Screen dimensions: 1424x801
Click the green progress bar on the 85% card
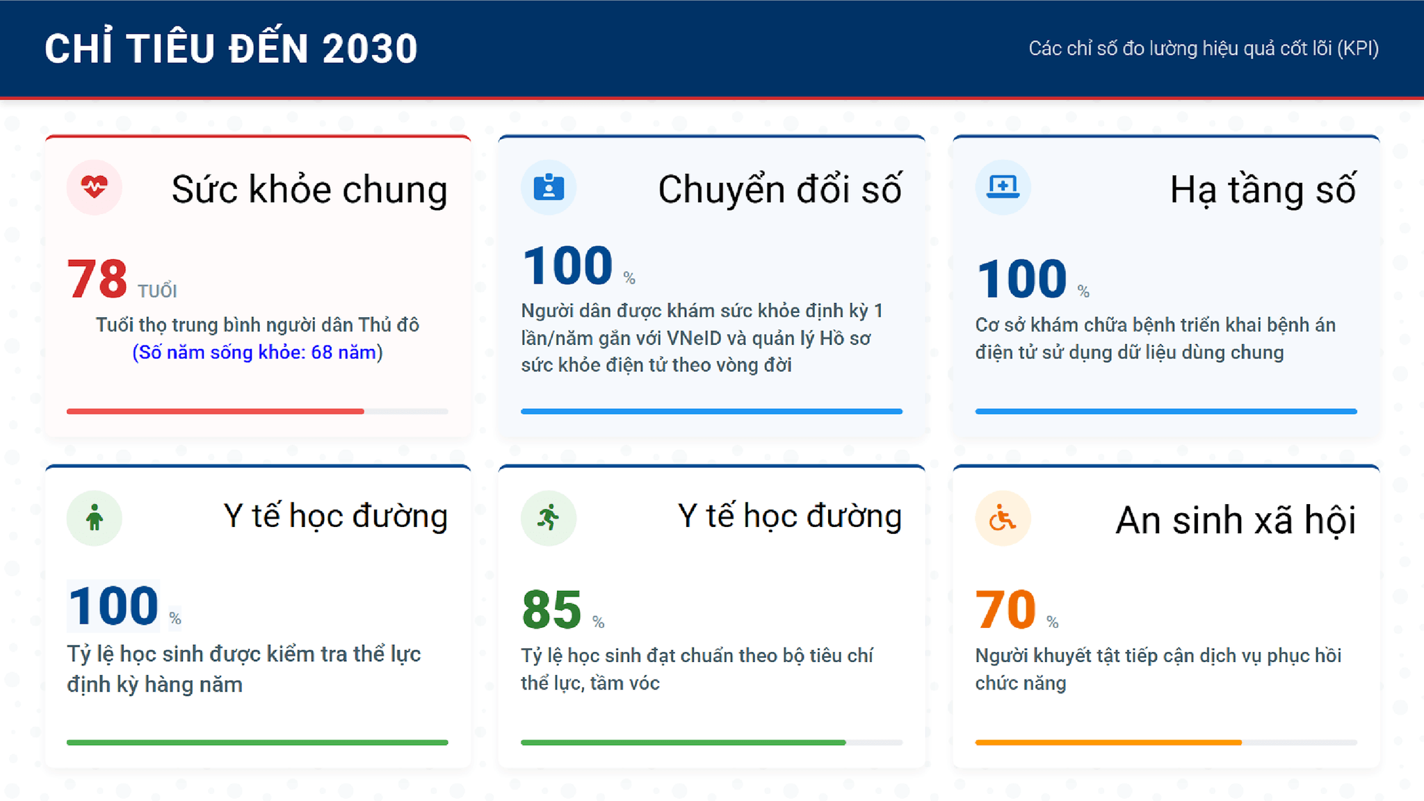(x=711, y=743)
